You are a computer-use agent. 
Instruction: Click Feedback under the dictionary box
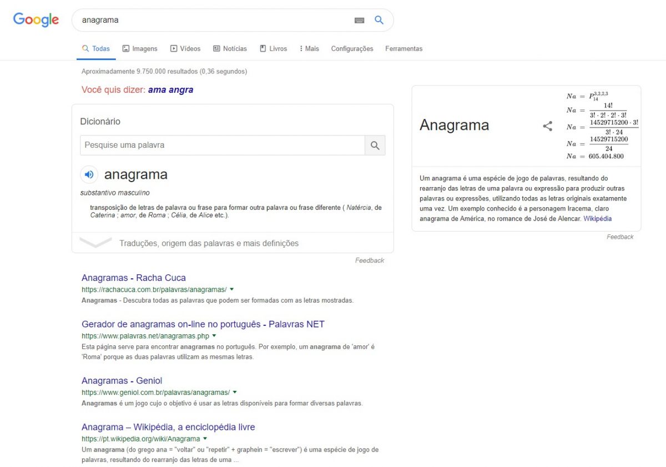click(x=370, y=260)
